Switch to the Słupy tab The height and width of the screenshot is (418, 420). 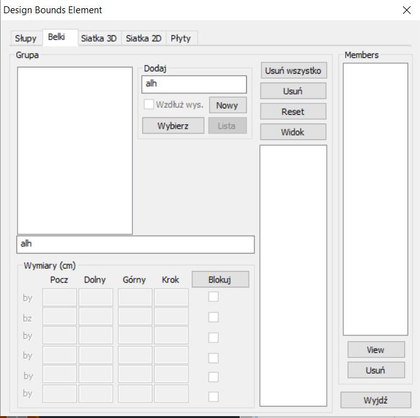click(x=26, y=38)
